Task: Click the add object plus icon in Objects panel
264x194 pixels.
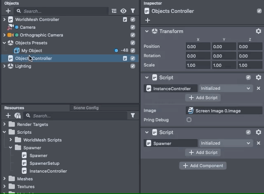Action: point(8,11)
